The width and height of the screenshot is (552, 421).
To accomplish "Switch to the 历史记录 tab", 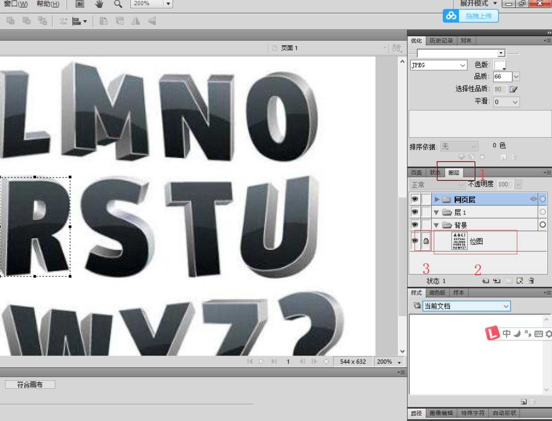I will click(441, 41).
